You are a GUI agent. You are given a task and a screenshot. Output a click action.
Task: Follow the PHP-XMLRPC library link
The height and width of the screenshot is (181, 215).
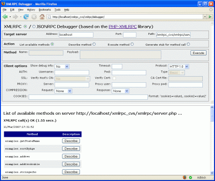(x=123, y=26)
